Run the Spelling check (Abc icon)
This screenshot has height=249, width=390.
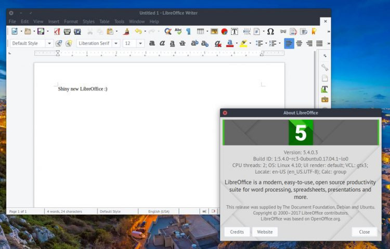point(178,31)
